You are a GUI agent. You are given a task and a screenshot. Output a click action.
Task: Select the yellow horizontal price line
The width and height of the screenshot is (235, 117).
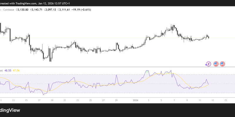pyautogui.click(x=88, y=38)
